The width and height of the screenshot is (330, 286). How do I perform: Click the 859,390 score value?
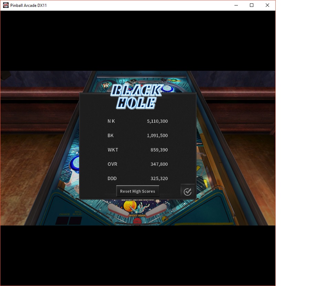point(159,150)
